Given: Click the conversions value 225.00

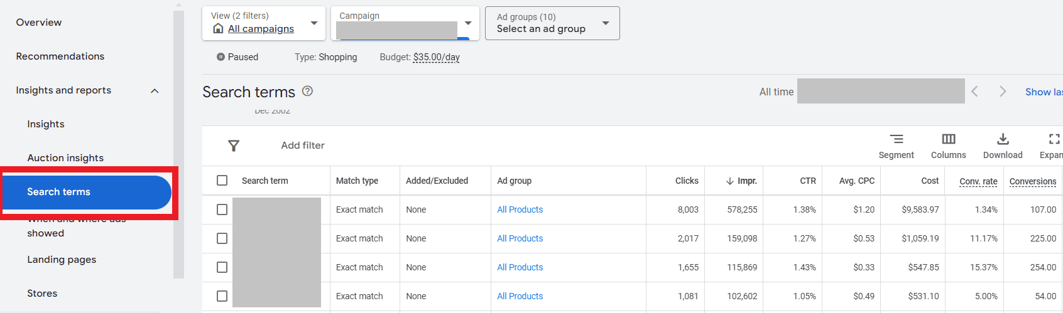Looking at the screenshot, I should [1044, 238].
